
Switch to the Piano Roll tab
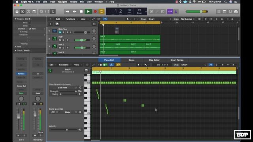pyautogui.click(x=109, y=60)
